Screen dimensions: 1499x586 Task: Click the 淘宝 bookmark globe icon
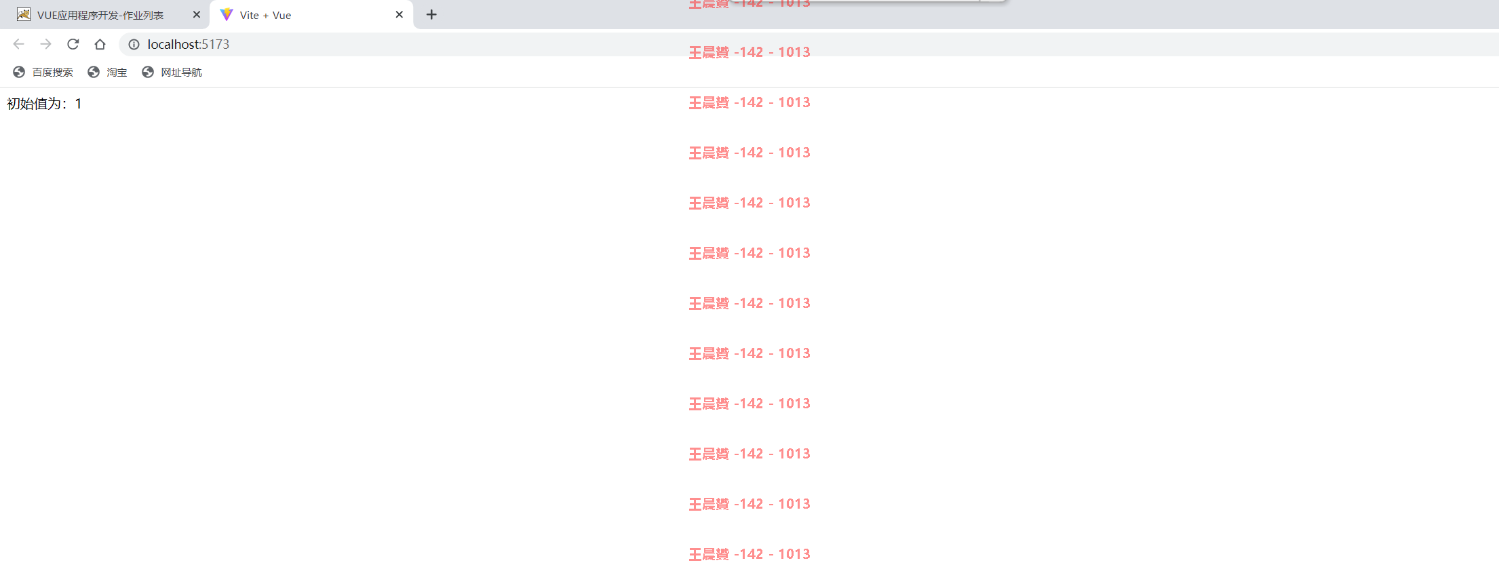[x=94, y=72]
